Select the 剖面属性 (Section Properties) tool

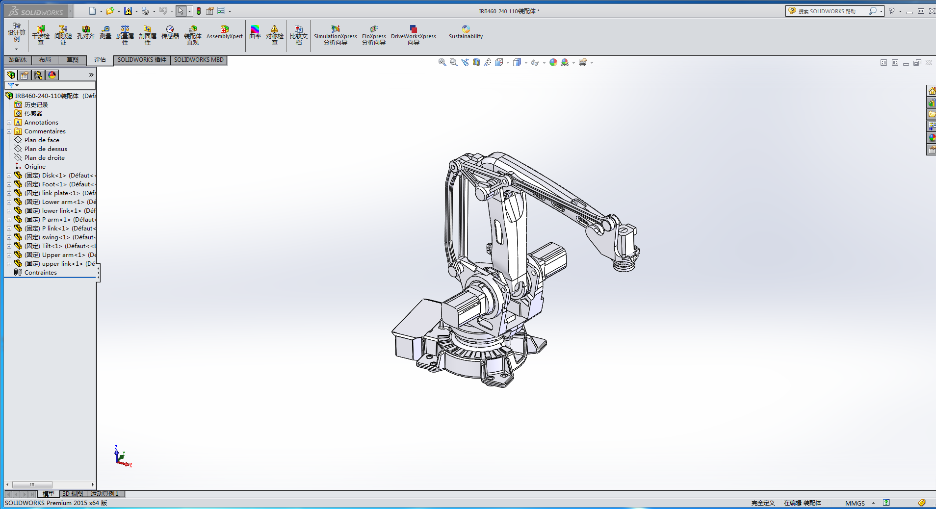coord(147,35)
